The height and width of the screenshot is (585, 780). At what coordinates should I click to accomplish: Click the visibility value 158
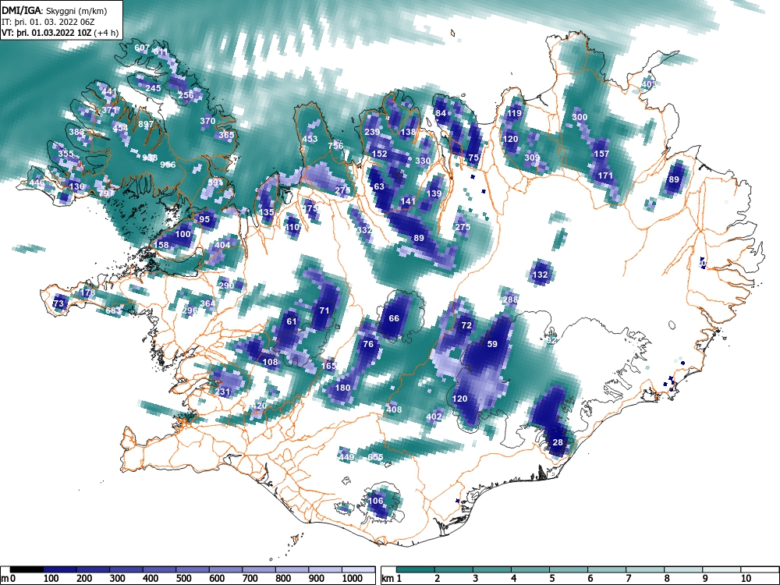tap(161, 245)
